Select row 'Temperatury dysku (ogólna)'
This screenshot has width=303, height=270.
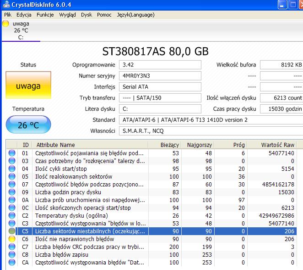pyautogui.click(x=151, y=215)
